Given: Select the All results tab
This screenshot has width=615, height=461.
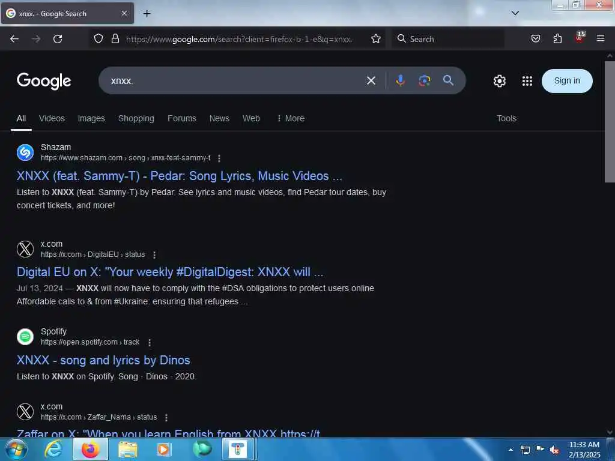Looking at the screenshot, I should (21, 118).
